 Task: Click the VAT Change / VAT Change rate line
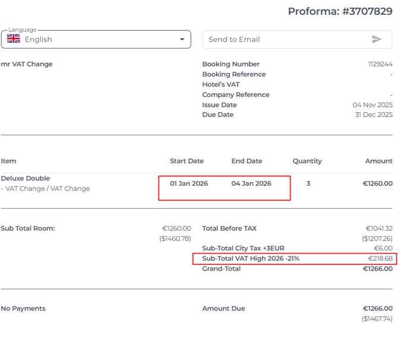(x=48, y=189)
